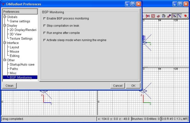Open the Editing preferences page
The width and height of the screenshot is (190, 123).
coord(15,56)
